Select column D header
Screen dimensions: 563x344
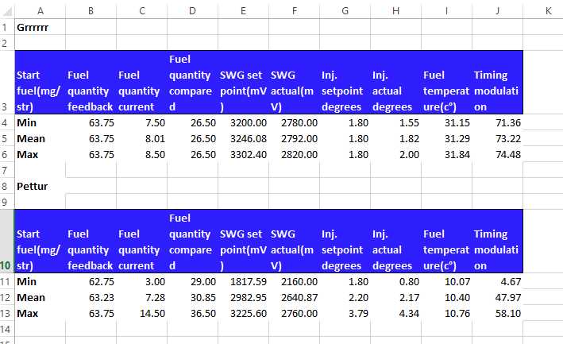click(x=192, y=11)
